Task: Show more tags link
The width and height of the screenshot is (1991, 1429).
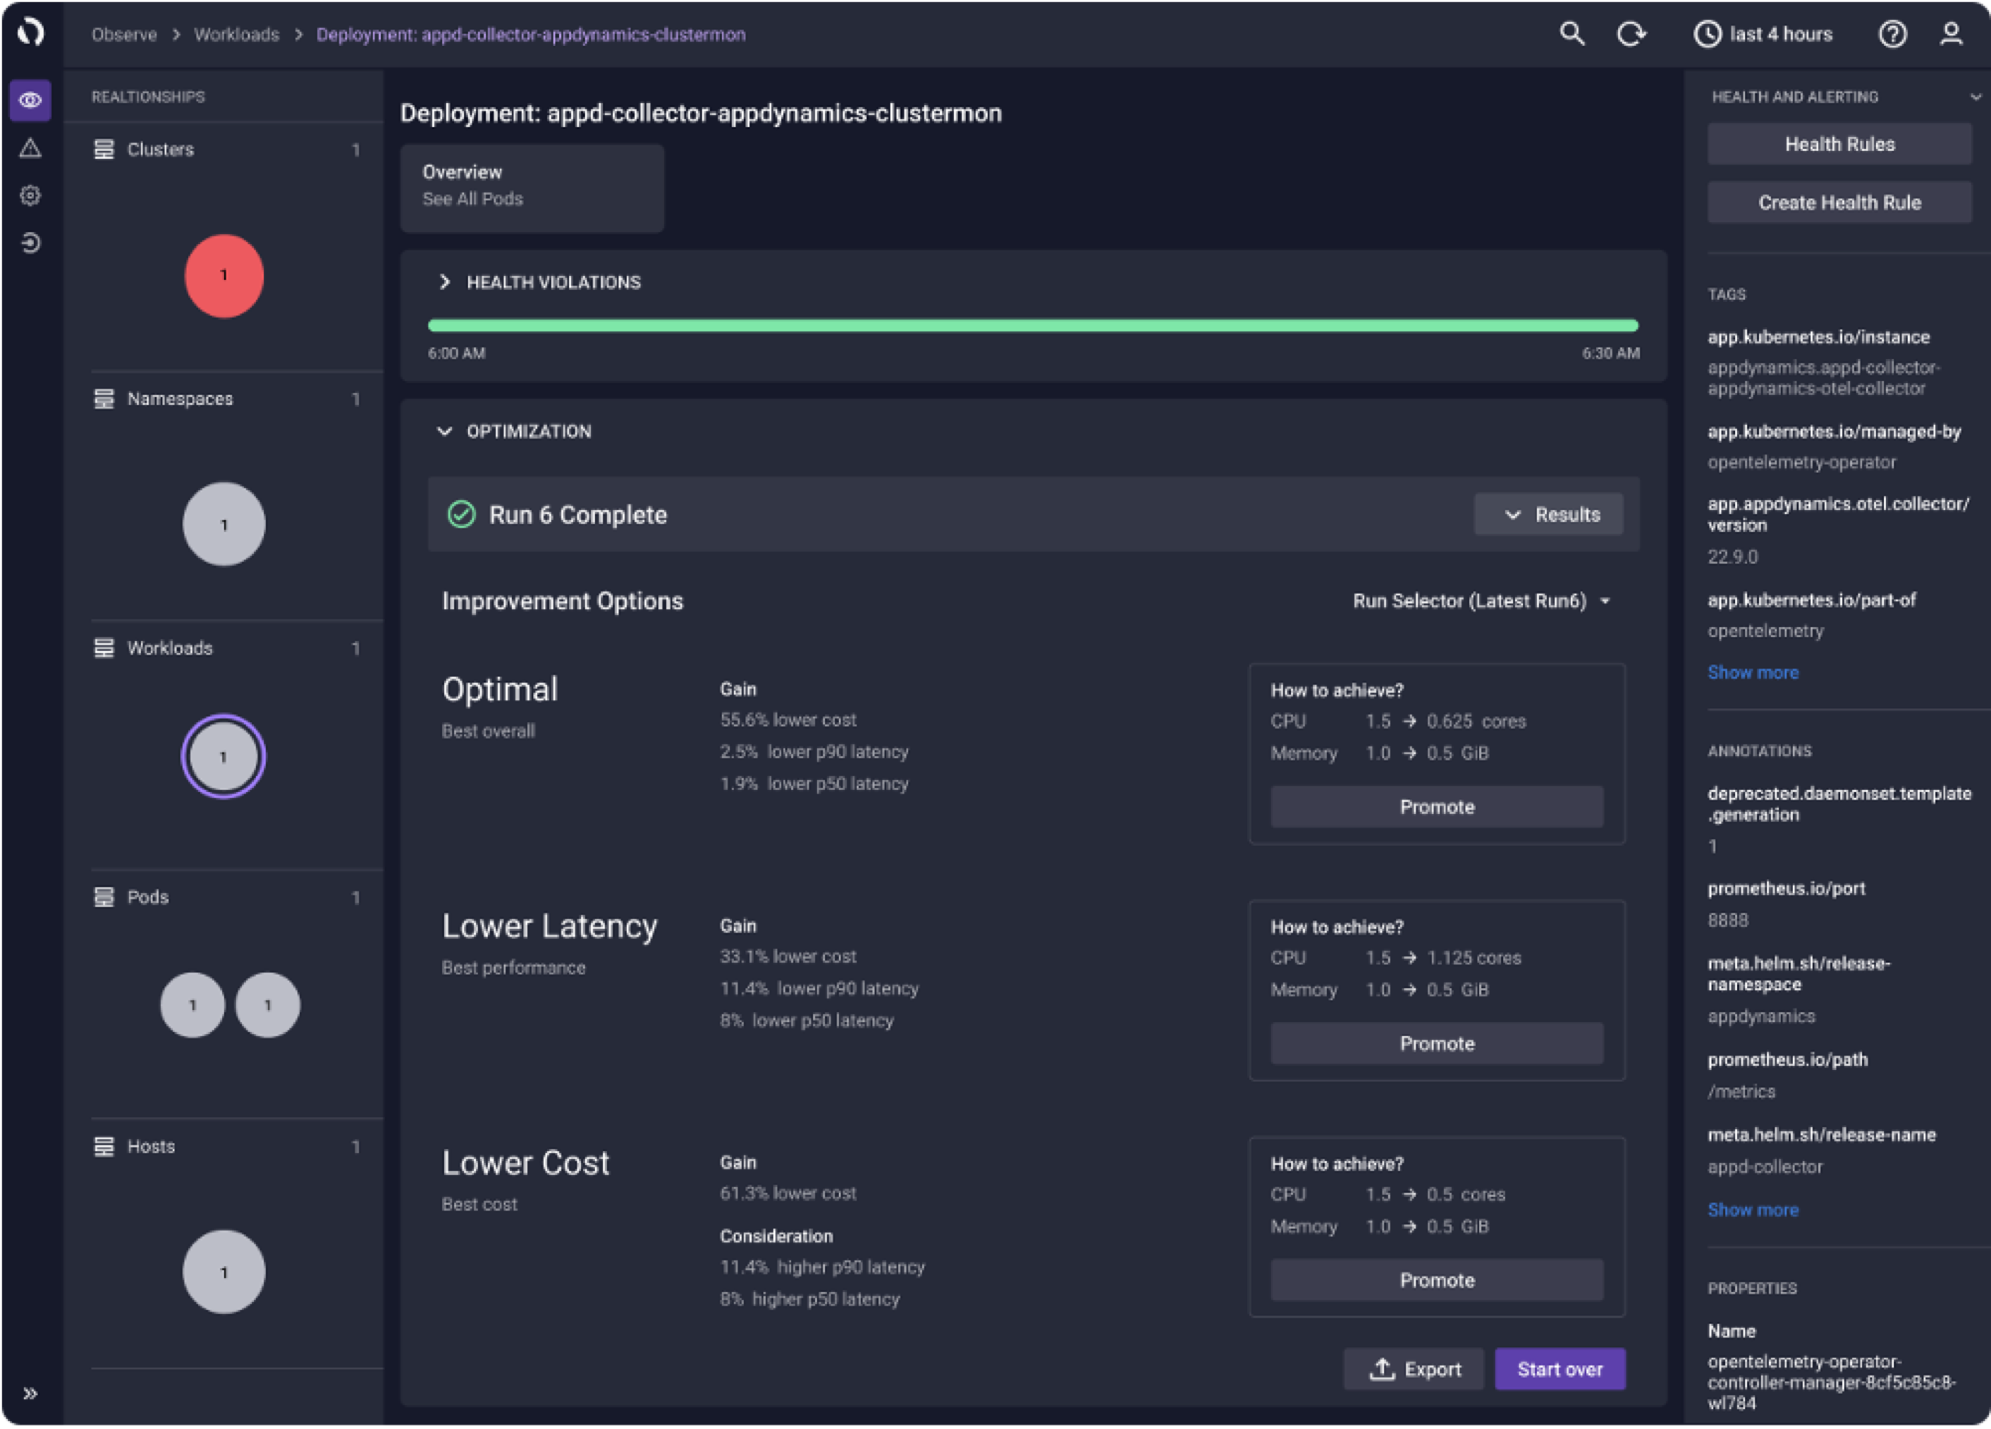Action: (x=1752, y=672)
